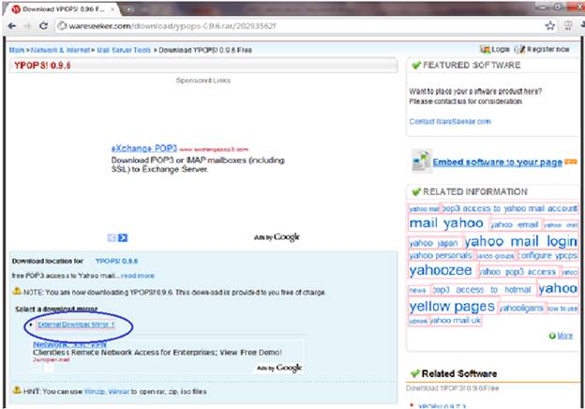Reload the page with refresh icon

43,25
